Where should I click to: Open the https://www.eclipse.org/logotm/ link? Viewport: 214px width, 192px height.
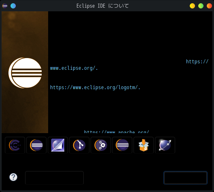pyautogui.click(x=95, y=88)
